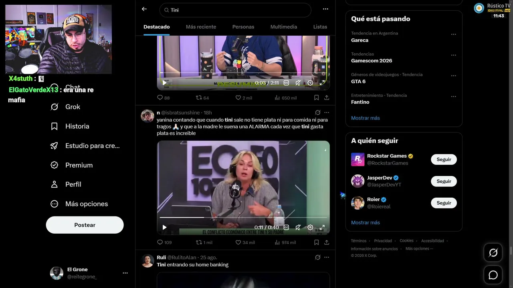
Task: Open more options for Gareca trend
Action: 454,34
